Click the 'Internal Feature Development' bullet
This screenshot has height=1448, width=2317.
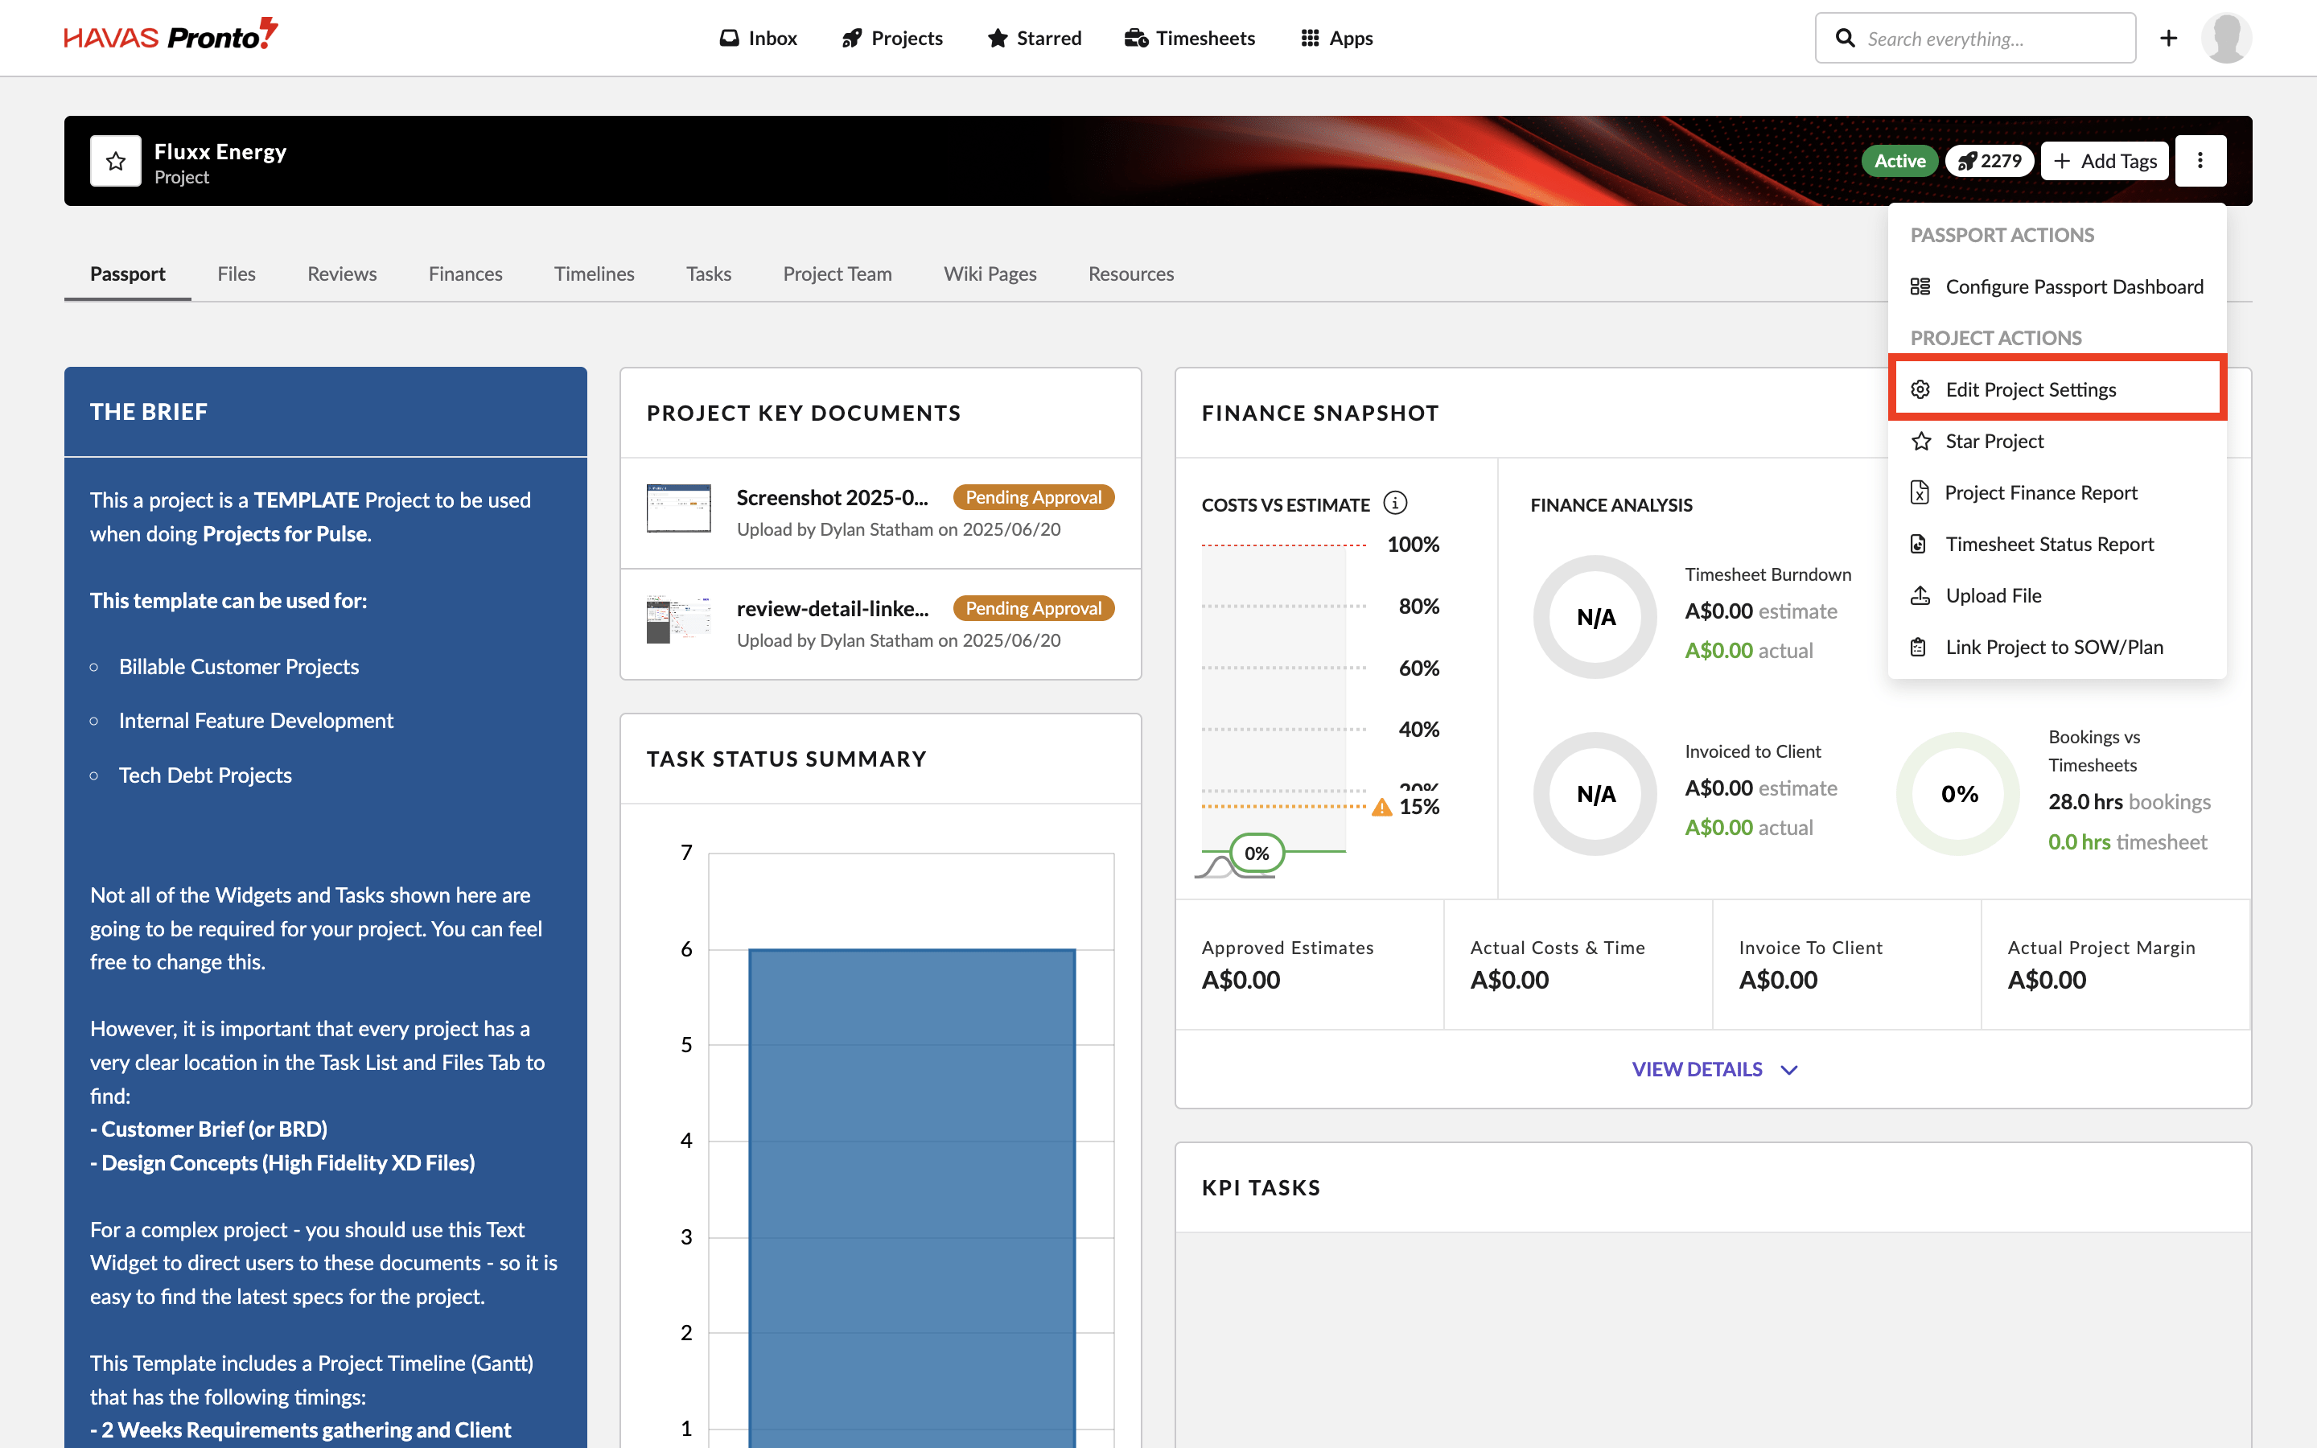click(256, 720)
